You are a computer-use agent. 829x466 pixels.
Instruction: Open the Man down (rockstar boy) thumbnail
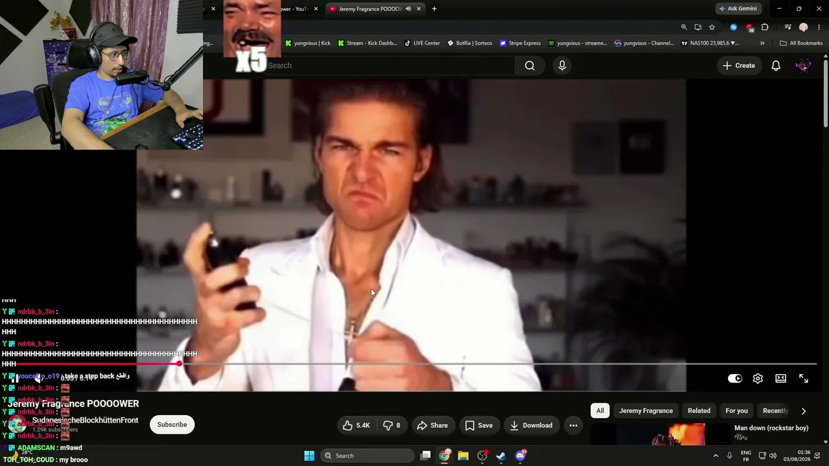tap(661, 434)
